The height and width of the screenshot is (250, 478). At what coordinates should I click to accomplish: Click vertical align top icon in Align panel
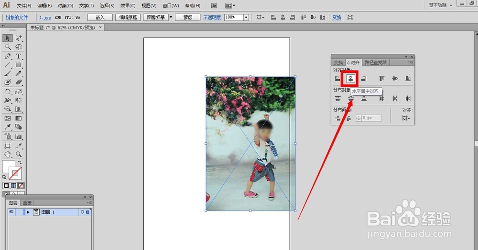coord(381,79)
